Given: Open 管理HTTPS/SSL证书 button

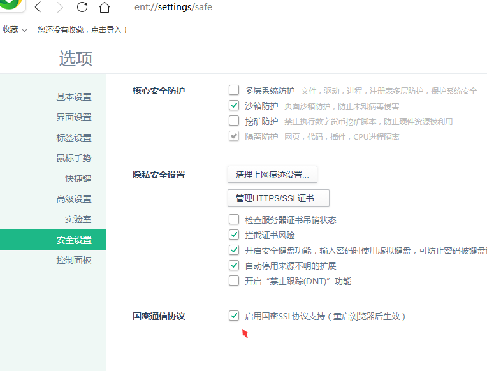Looking at the screenshot, I should 278,198.
